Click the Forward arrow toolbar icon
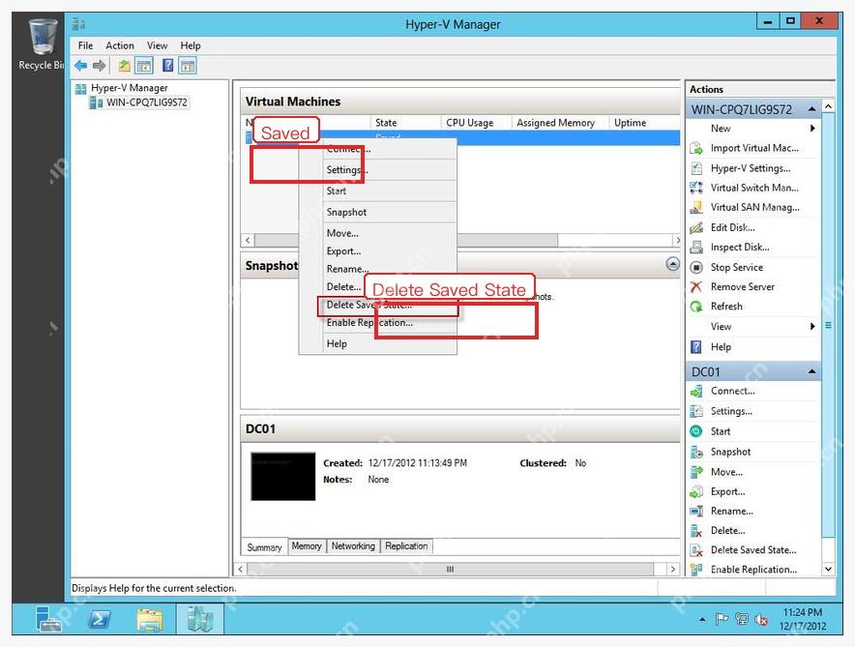The width and height of the screenshot is (855, 647). [x=100, y=66]
